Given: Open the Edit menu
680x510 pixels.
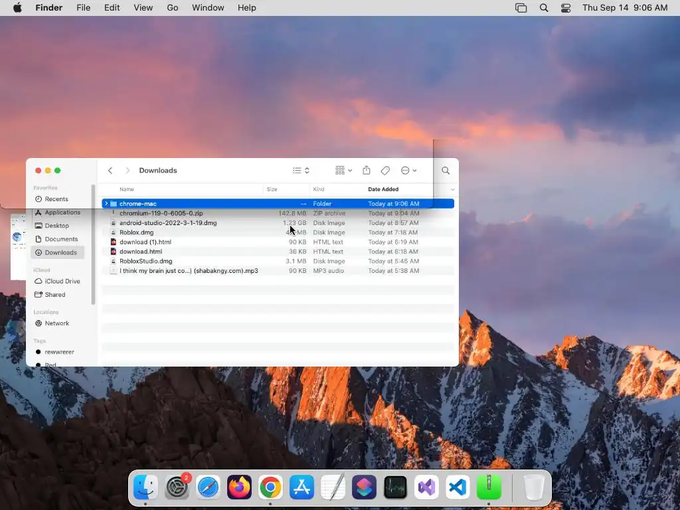Looking at the screenshot, I should coord(112,8).
